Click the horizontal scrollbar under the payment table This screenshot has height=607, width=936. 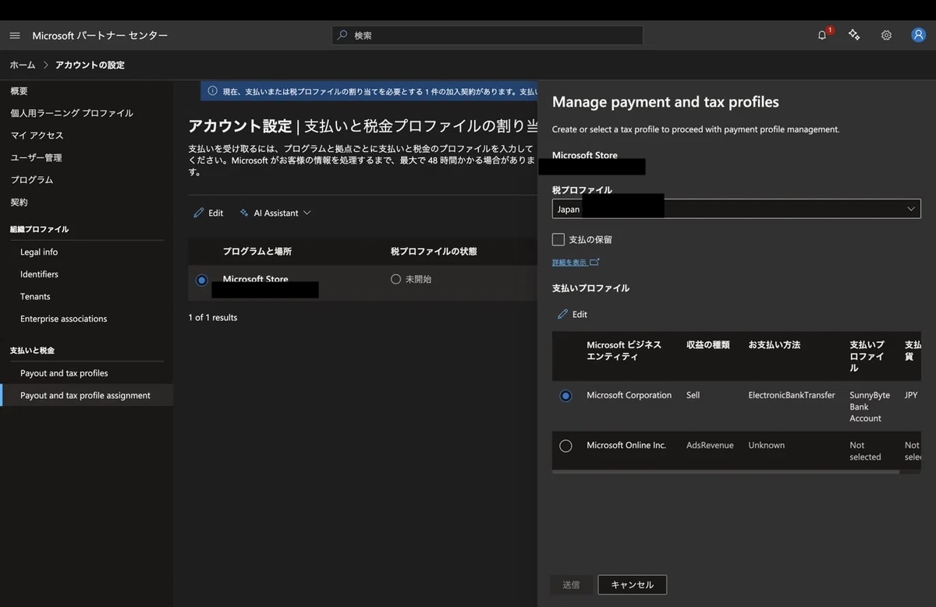point(725,471)
